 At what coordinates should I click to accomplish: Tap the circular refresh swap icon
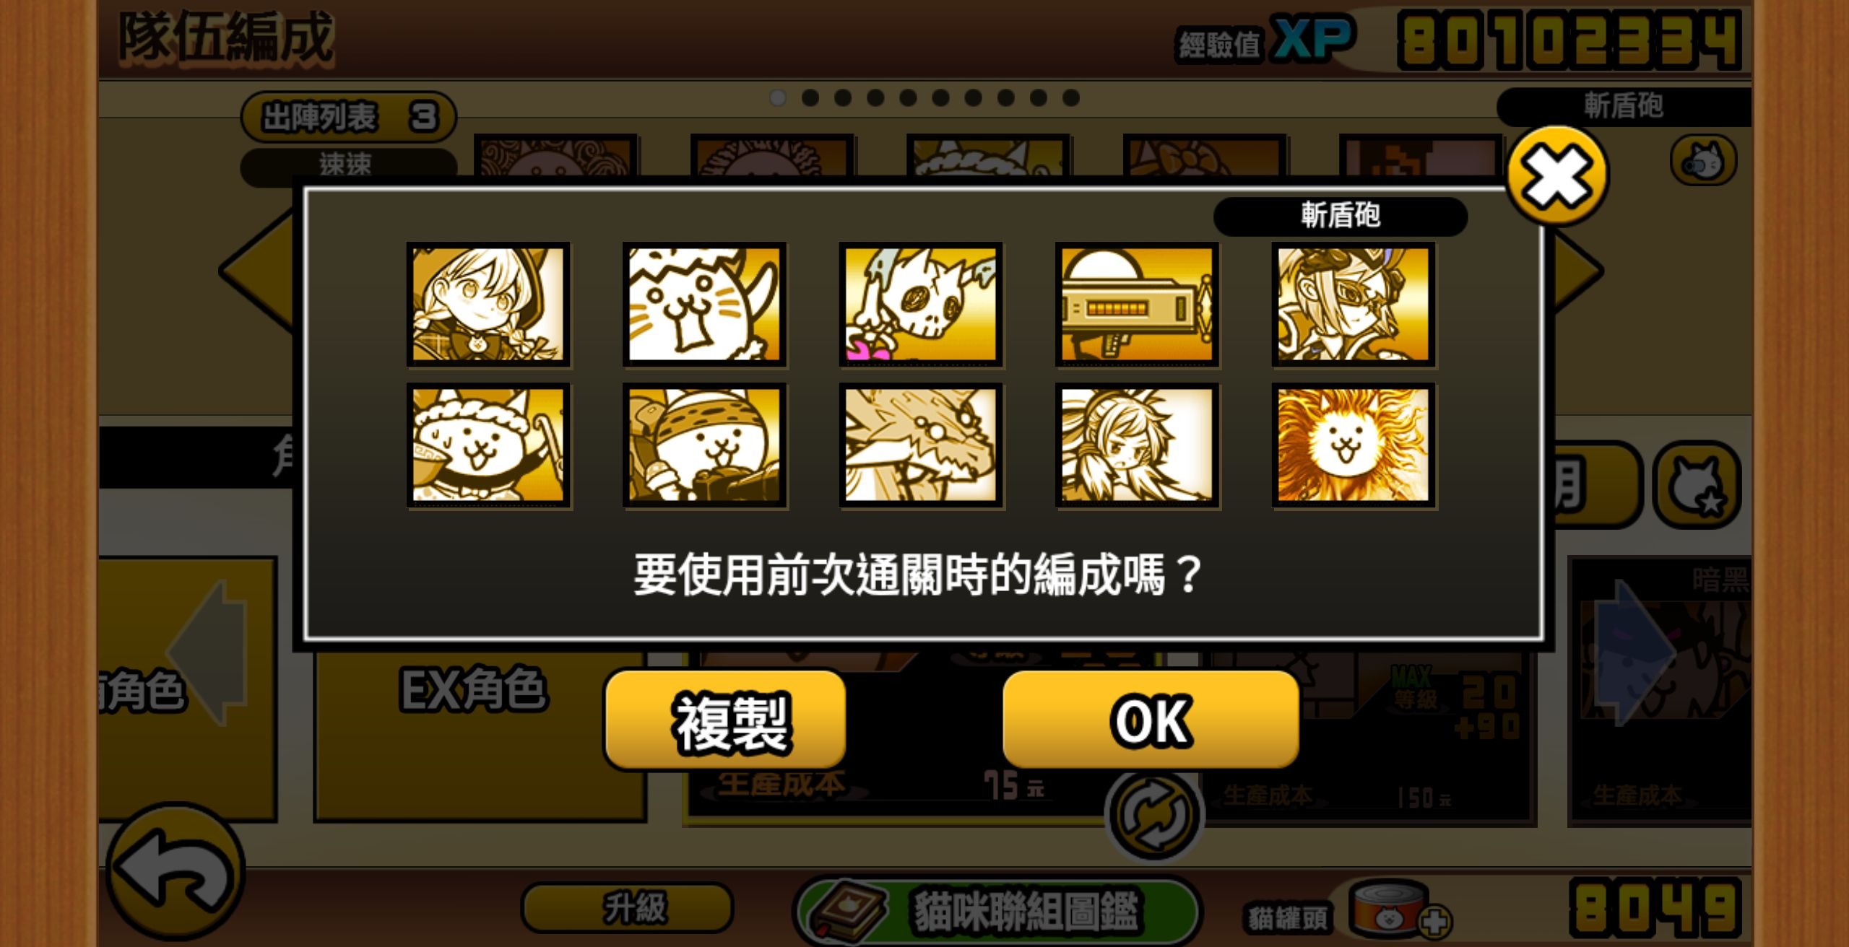point(1153,816)
